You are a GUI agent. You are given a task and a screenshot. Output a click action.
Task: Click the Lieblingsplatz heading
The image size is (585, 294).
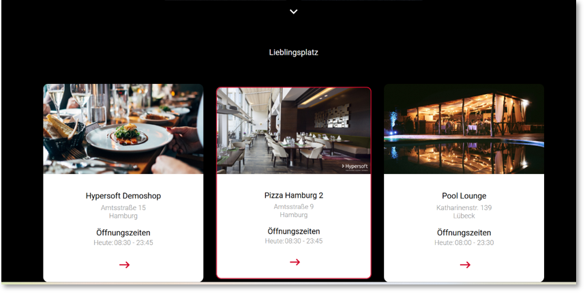click(294, 53)
